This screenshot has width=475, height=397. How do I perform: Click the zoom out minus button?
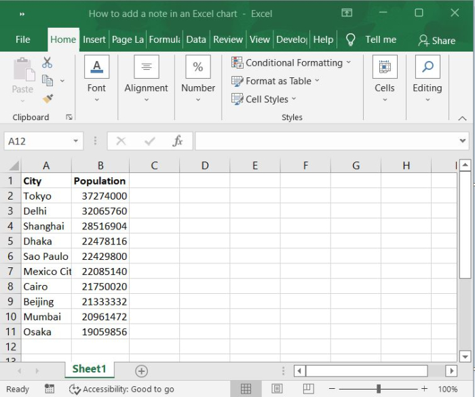[x=332, y=388]
